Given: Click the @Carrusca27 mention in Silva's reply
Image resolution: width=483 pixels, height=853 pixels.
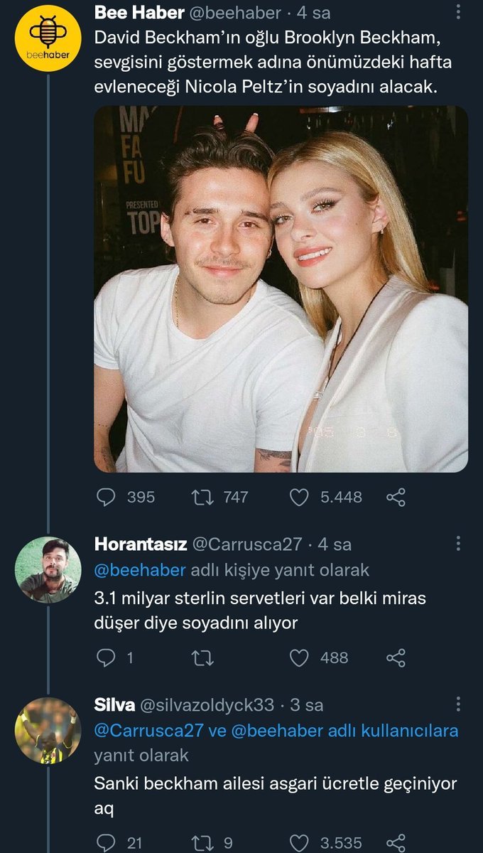Looking at the screenshot, I should 144,731.
